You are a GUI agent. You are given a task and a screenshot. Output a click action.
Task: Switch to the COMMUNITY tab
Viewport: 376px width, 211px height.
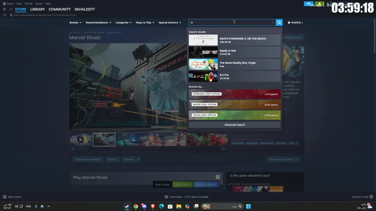click(60, 9)
